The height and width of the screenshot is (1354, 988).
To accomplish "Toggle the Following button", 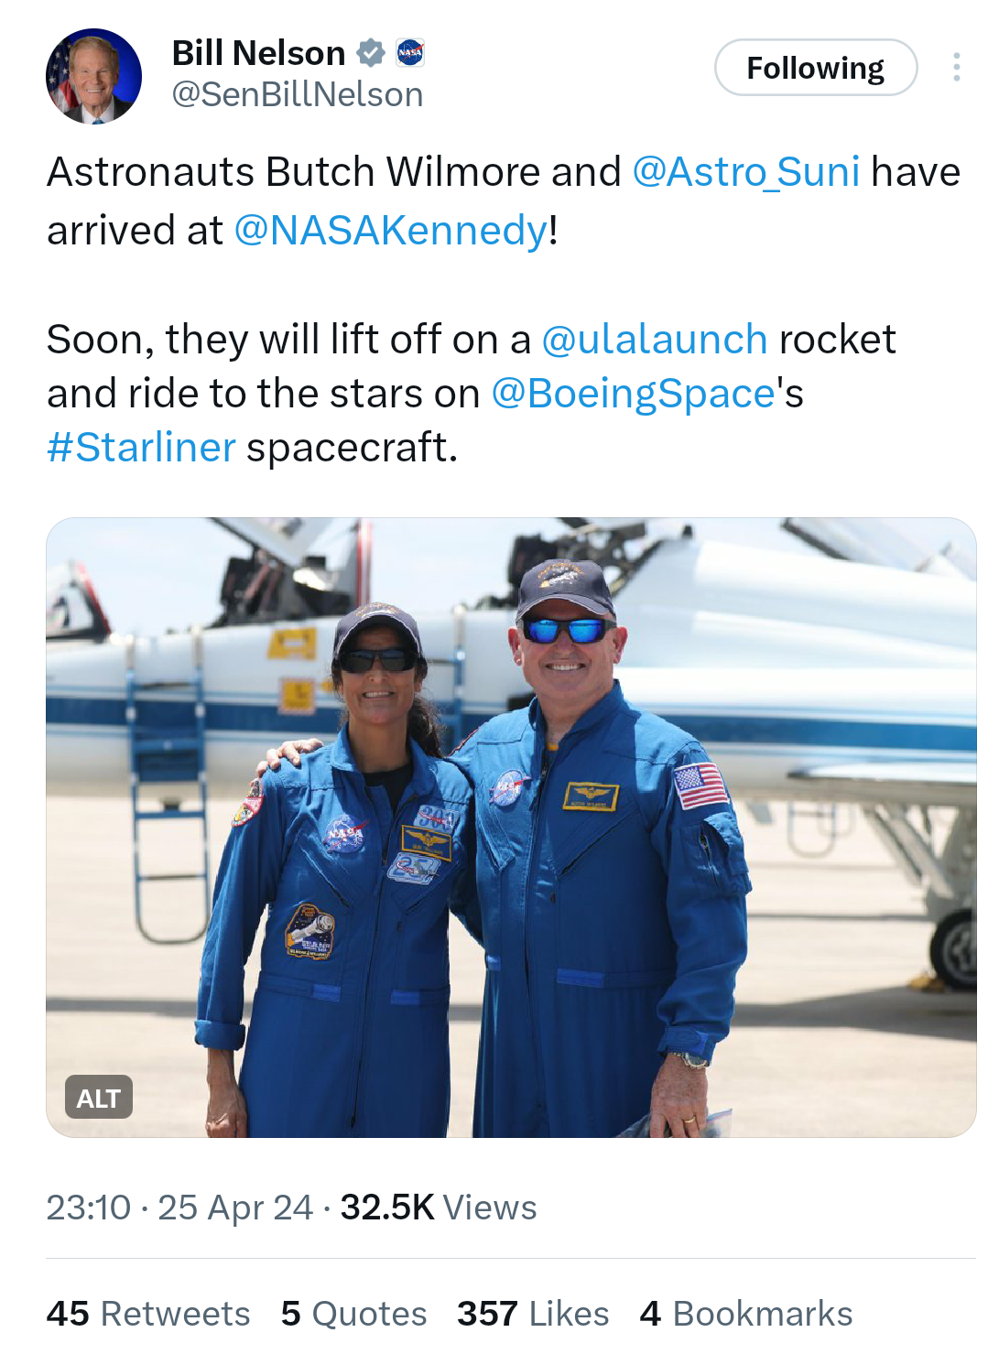I will [x=815, y=67].
